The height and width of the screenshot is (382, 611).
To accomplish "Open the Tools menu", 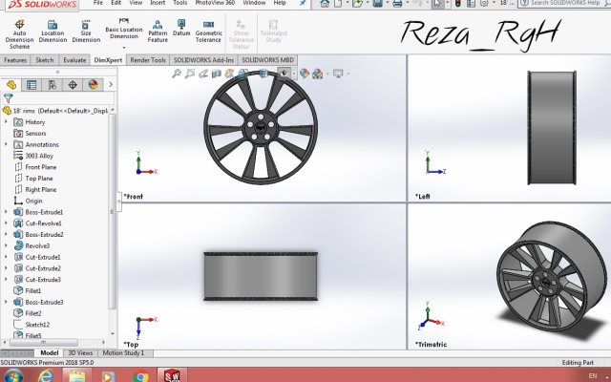I will (x=180, y=3).
